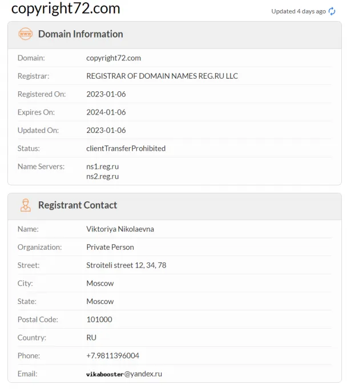This screenshot has width=347, height=389.
Task: Click the postal code 101000
Action: (99, 319)
